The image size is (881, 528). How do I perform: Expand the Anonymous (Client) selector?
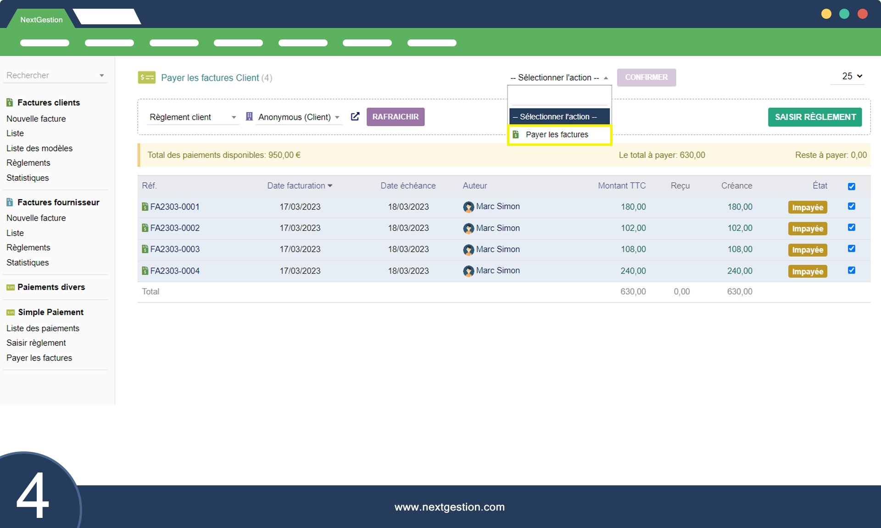point(298,117)
